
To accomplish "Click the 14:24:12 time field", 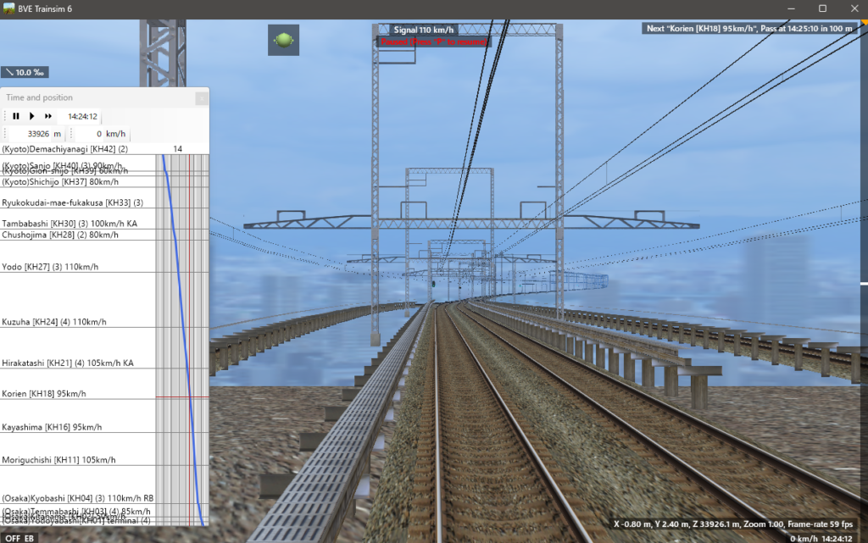I will click(x=83, y=117).
